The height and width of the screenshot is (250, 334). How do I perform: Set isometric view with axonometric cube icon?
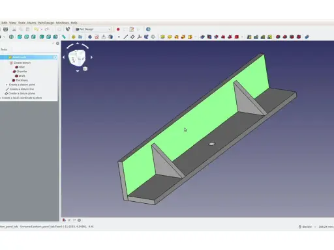(11, 37)
